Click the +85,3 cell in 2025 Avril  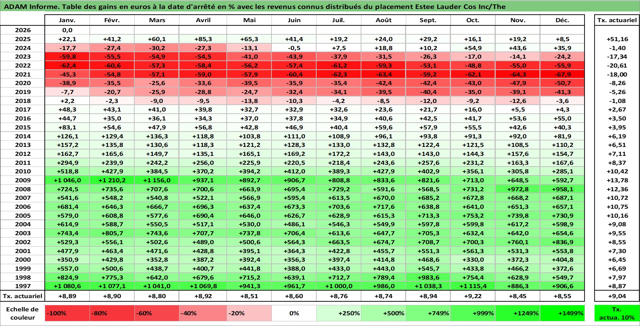coord(203,39)
